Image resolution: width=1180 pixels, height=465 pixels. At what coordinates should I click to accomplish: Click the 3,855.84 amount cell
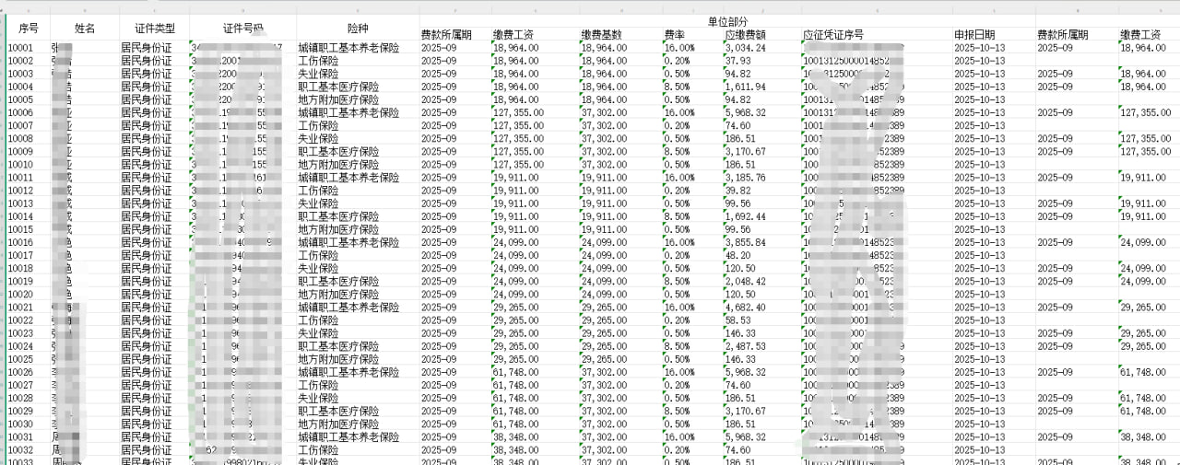click(x=746, y=243)
